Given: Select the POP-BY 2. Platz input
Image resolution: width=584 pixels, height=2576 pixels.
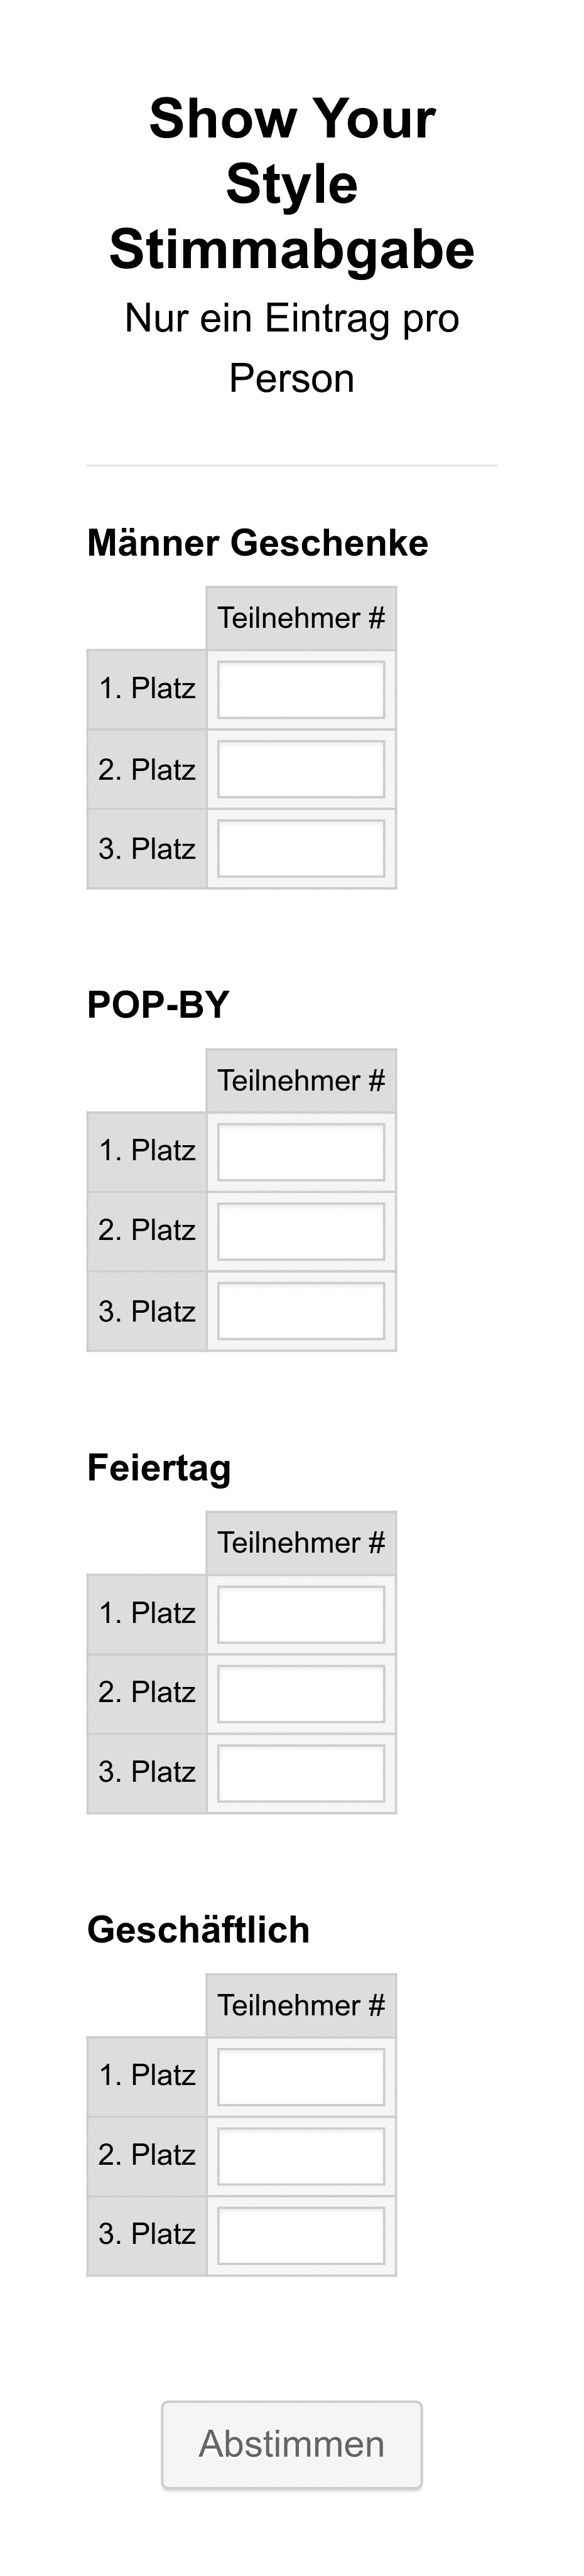Looking at the screenshot, I should [x=301, y=1232].
